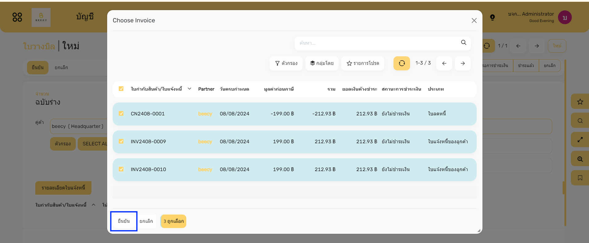The height and width of the screenshot is (243, 589).
Task: Click ใบวางบิล breadcrumb link
Action: point(39,46)
